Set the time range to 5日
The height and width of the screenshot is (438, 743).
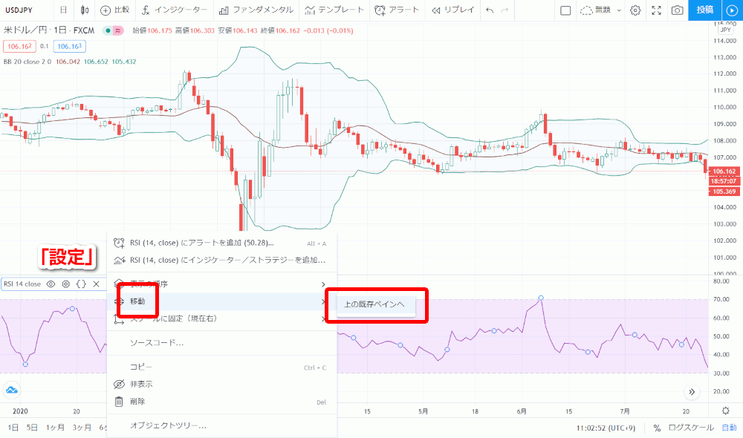[32, 428]
